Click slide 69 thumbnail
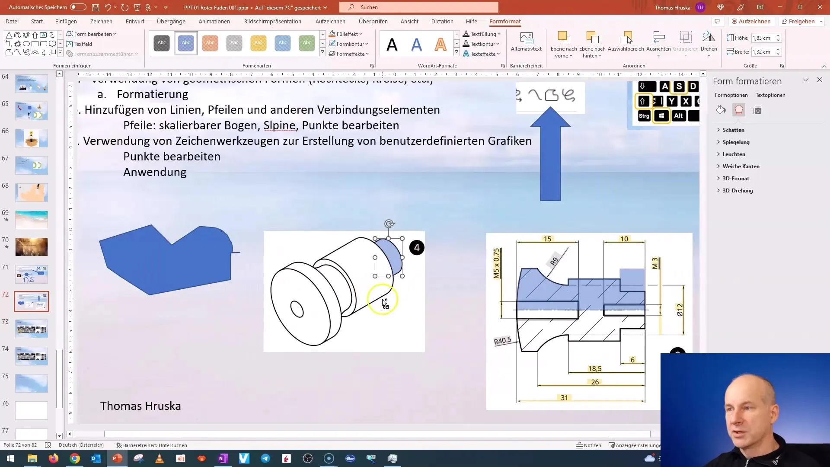Viewport: 830px width, 467px height. point(32,220)
